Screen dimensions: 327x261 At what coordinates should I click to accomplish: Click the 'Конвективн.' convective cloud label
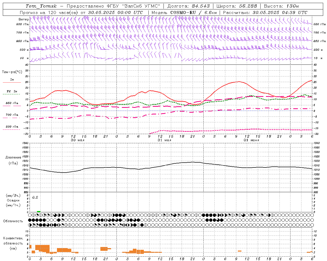13,238
